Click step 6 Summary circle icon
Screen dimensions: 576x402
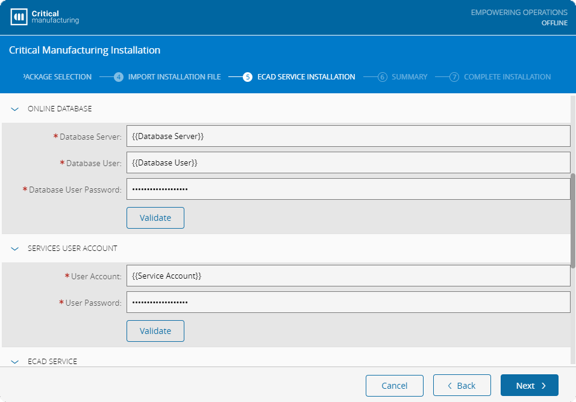(x=382, y=77)
